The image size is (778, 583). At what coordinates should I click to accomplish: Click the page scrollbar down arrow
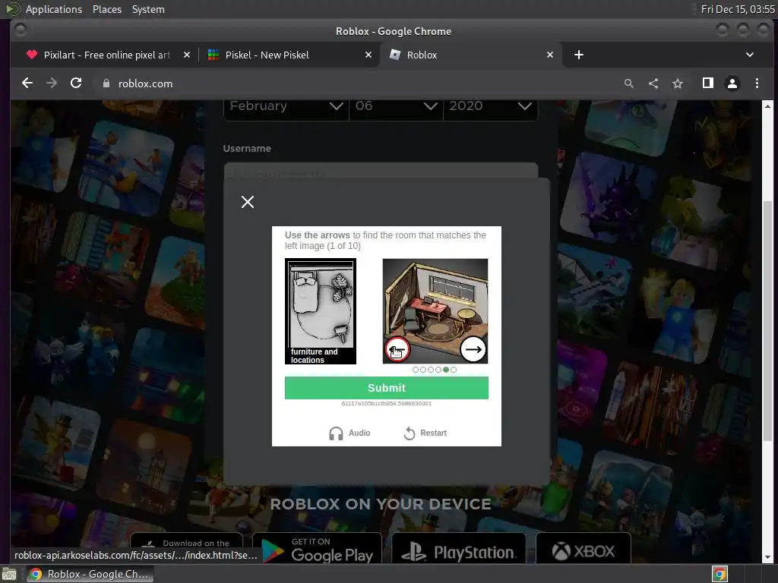tap(767, 558)
